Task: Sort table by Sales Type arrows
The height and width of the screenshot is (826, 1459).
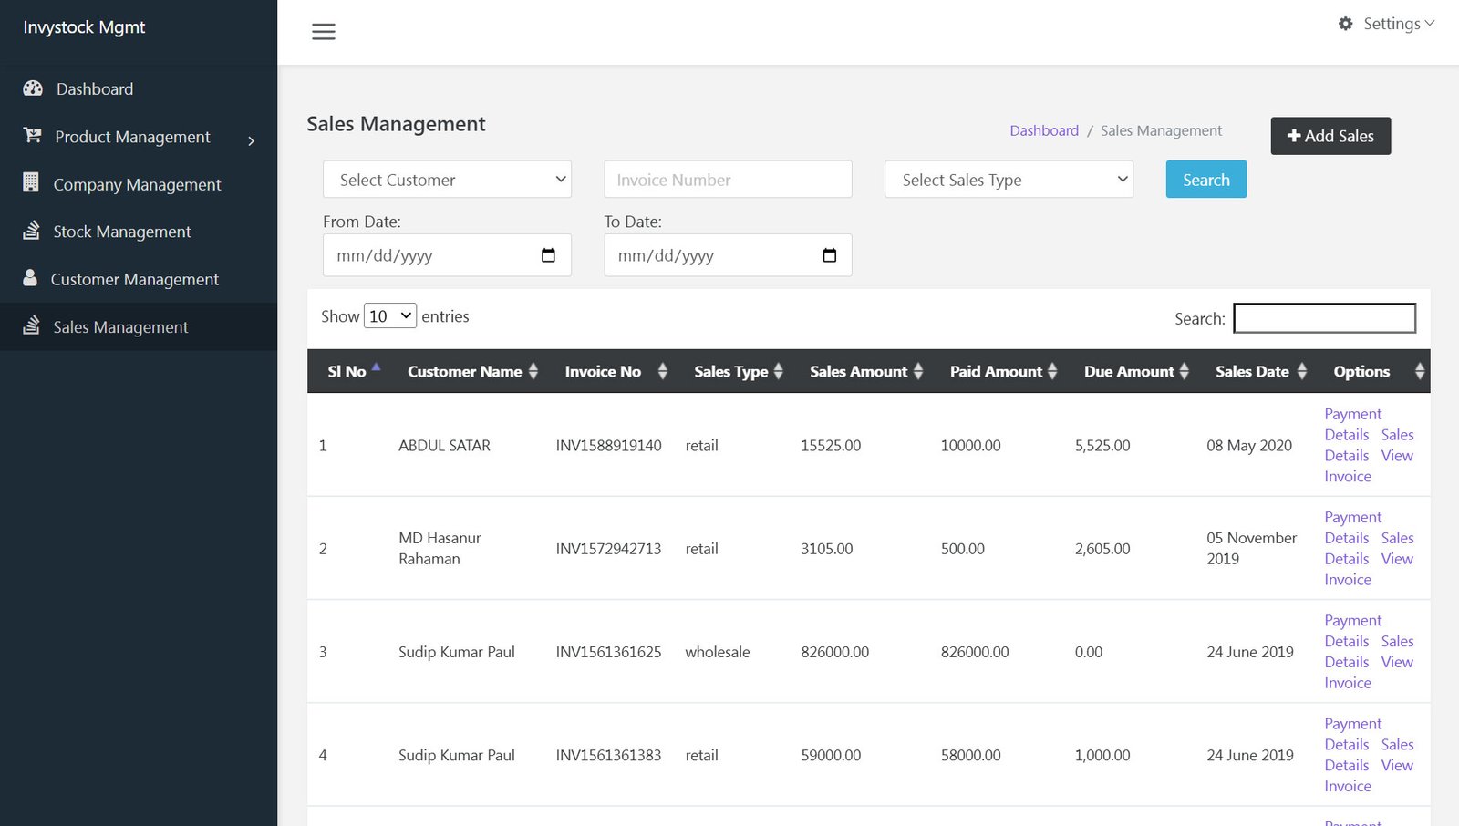Action: coord(779,371)
